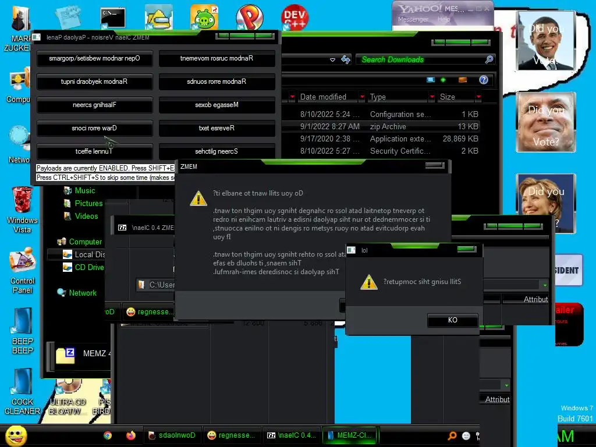Viewport: 596px width, 447px height.
Task: Open the Type column filter arrow
Action: pyautogui.click(x=432, y=97)
